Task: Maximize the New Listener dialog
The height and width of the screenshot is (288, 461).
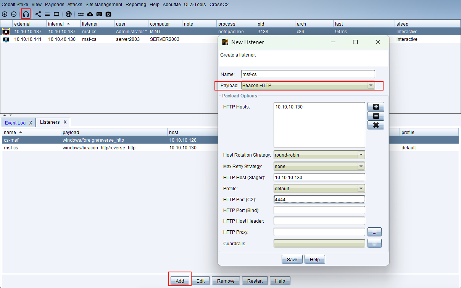Action: click(x=355, y=42)
